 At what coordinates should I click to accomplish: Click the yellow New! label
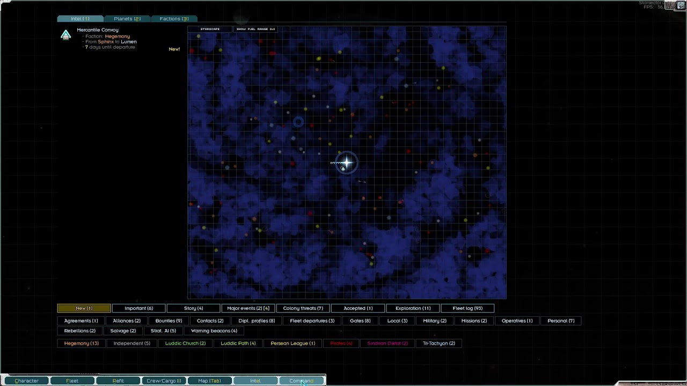tap(174, 49)
